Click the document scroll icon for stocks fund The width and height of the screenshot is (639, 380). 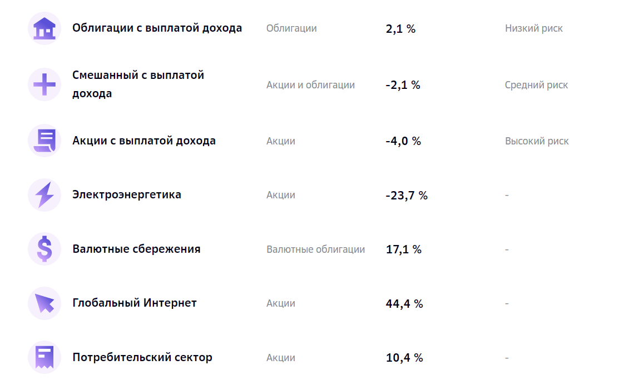pos(44,141)
